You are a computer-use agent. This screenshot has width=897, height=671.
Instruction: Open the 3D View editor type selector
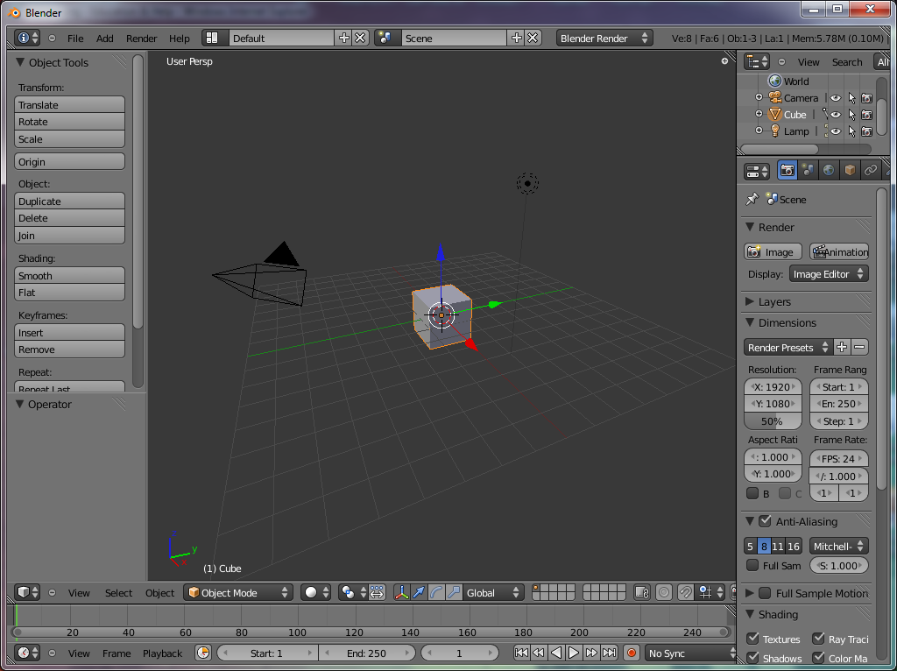pos(27,592)
